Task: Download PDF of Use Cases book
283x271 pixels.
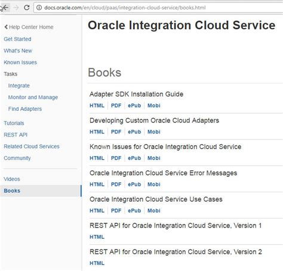Action: coord(116,211)
